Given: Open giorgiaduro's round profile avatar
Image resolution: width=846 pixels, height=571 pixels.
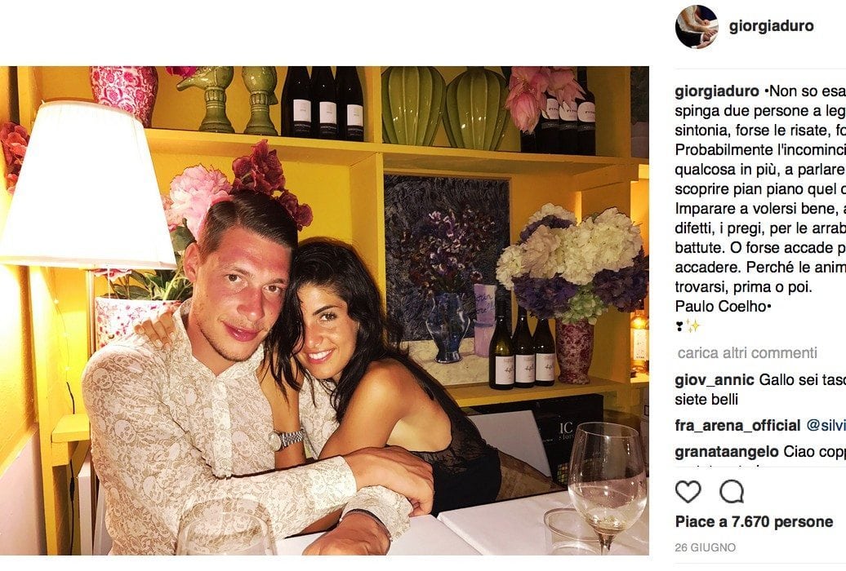Looking at the screenshot, I should tap(697, 26).
